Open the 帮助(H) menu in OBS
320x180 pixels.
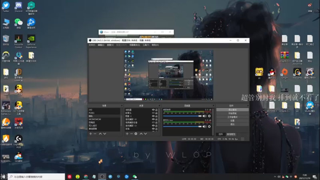click(x=155, y=45)
